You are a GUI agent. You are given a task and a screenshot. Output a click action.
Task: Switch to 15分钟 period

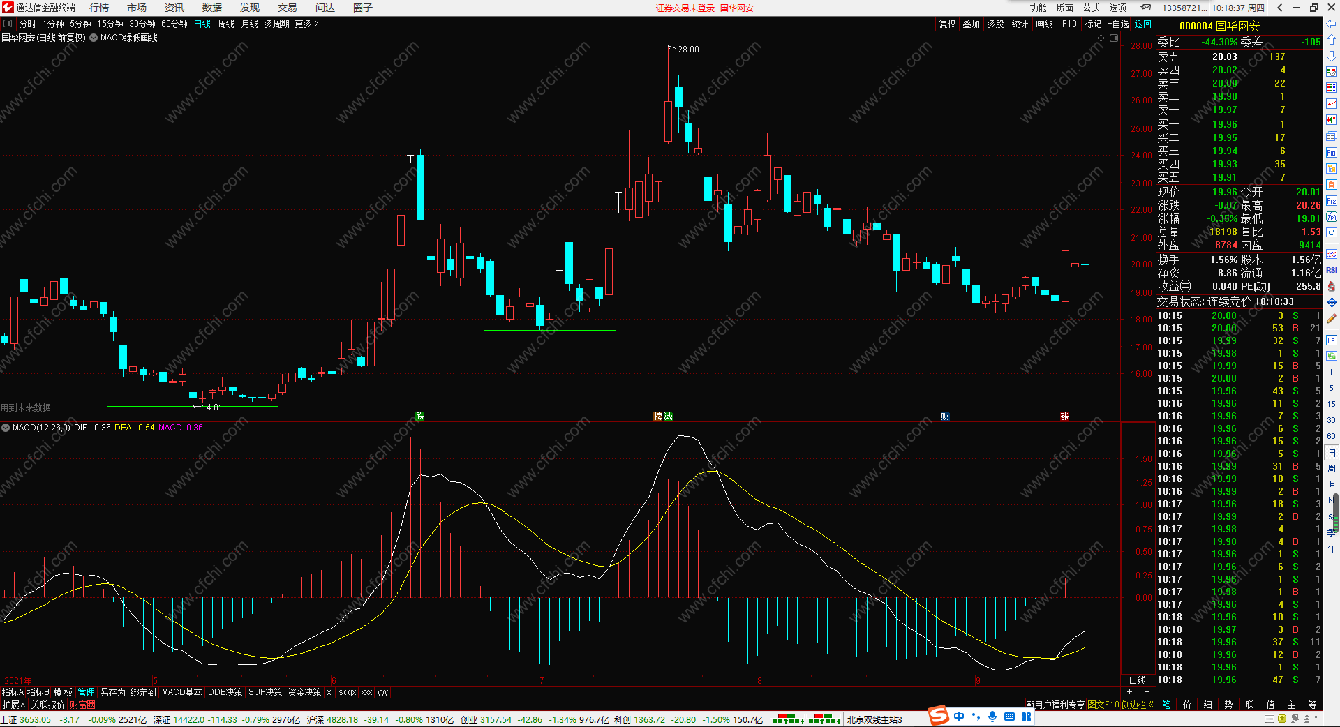pos(110,24)
